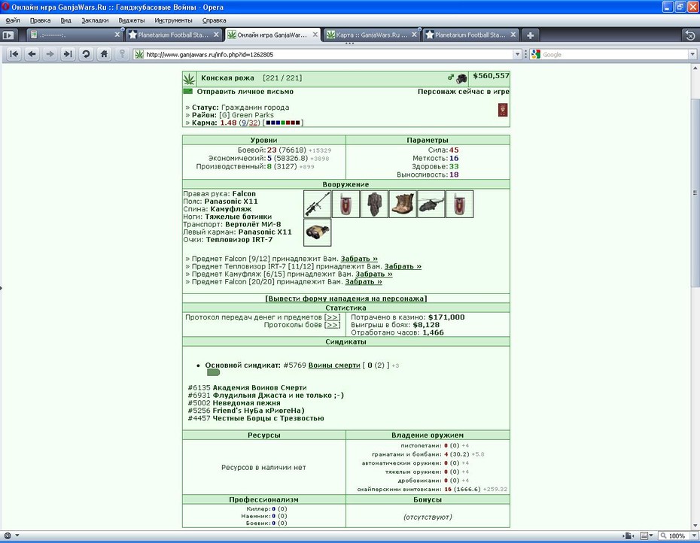Click Забрать for Камуфляж [6/15]

(x=373, y=274)
